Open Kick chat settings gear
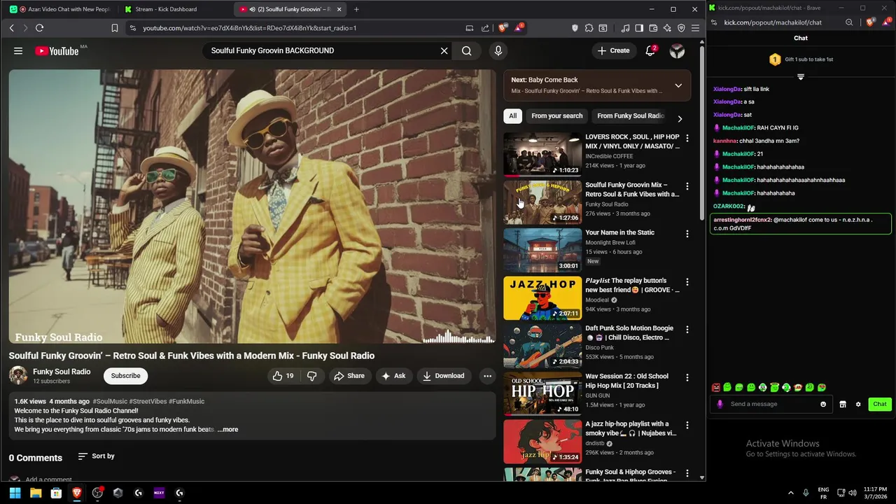 858,404
